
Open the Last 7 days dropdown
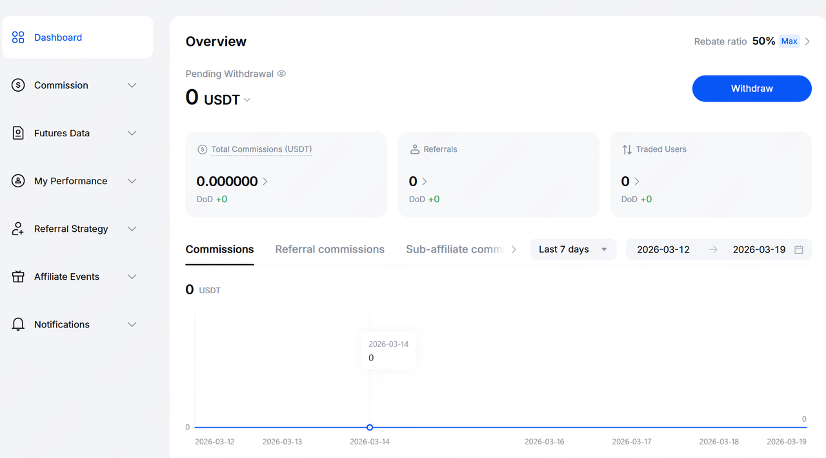[x=573, y=249]
